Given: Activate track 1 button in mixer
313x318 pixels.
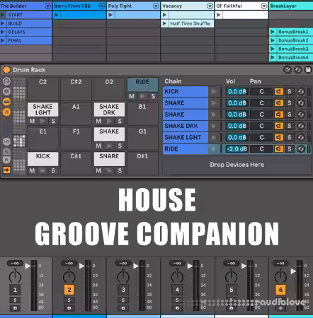Looking at the screenshot, I should [x=15, y=290].
